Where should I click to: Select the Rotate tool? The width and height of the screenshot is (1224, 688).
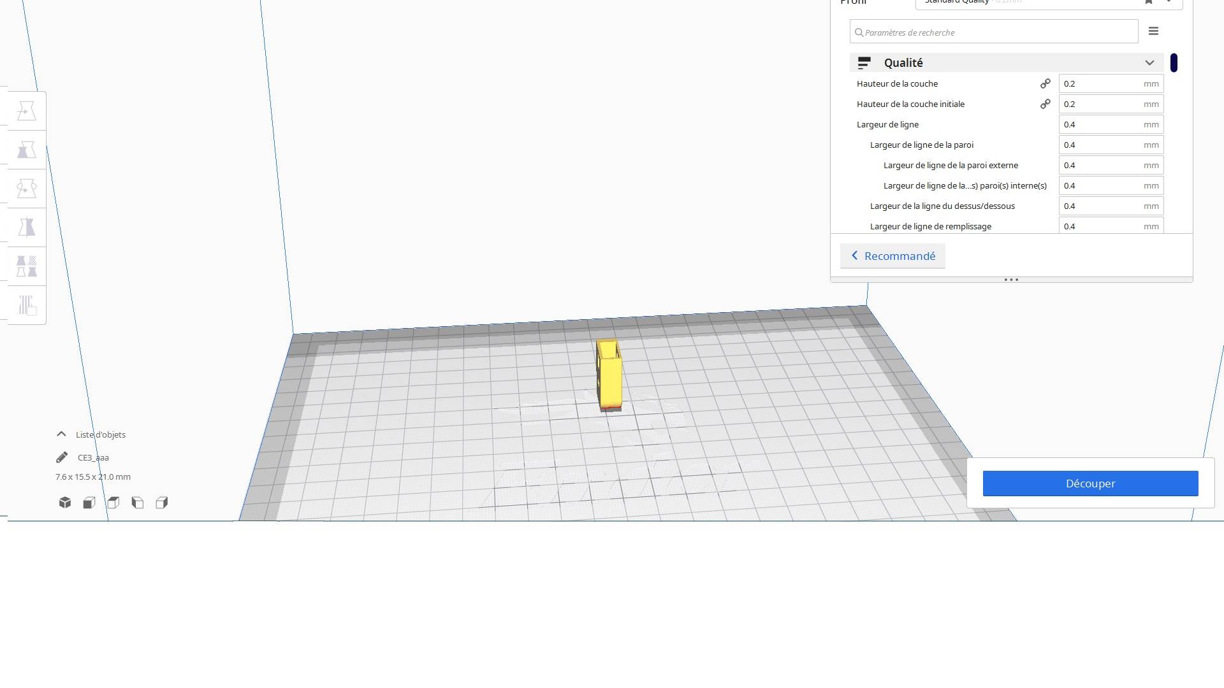26,189
